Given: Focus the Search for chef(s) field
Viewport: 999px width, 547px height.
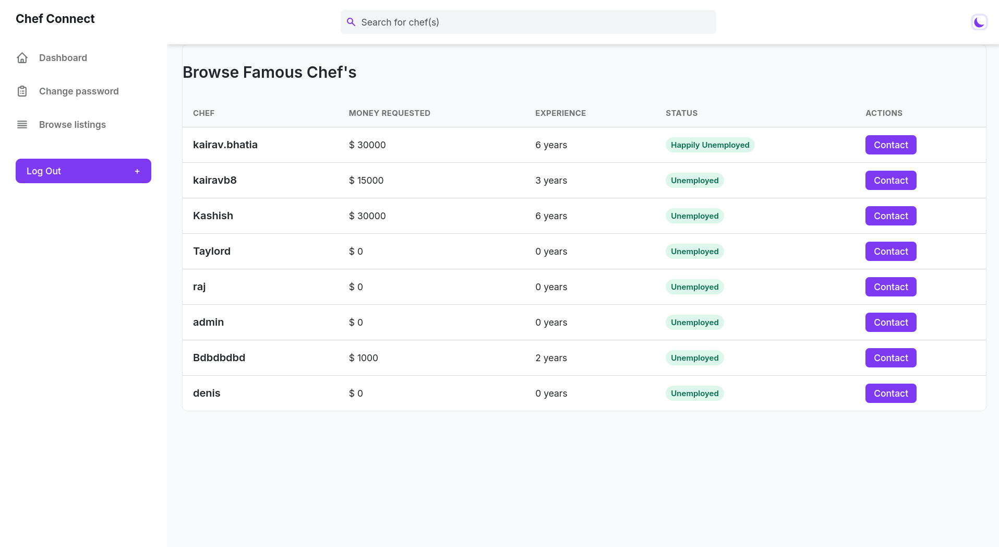Looking at the screenshot, I should tap(532, 22).
